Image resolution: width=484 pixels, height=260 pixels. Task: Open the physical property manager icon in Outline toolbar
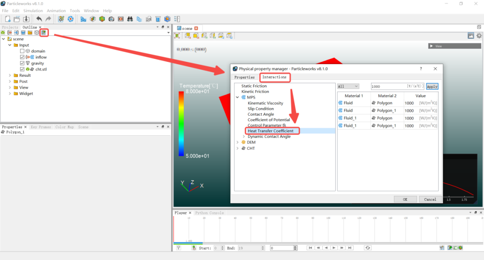[43, 32]
